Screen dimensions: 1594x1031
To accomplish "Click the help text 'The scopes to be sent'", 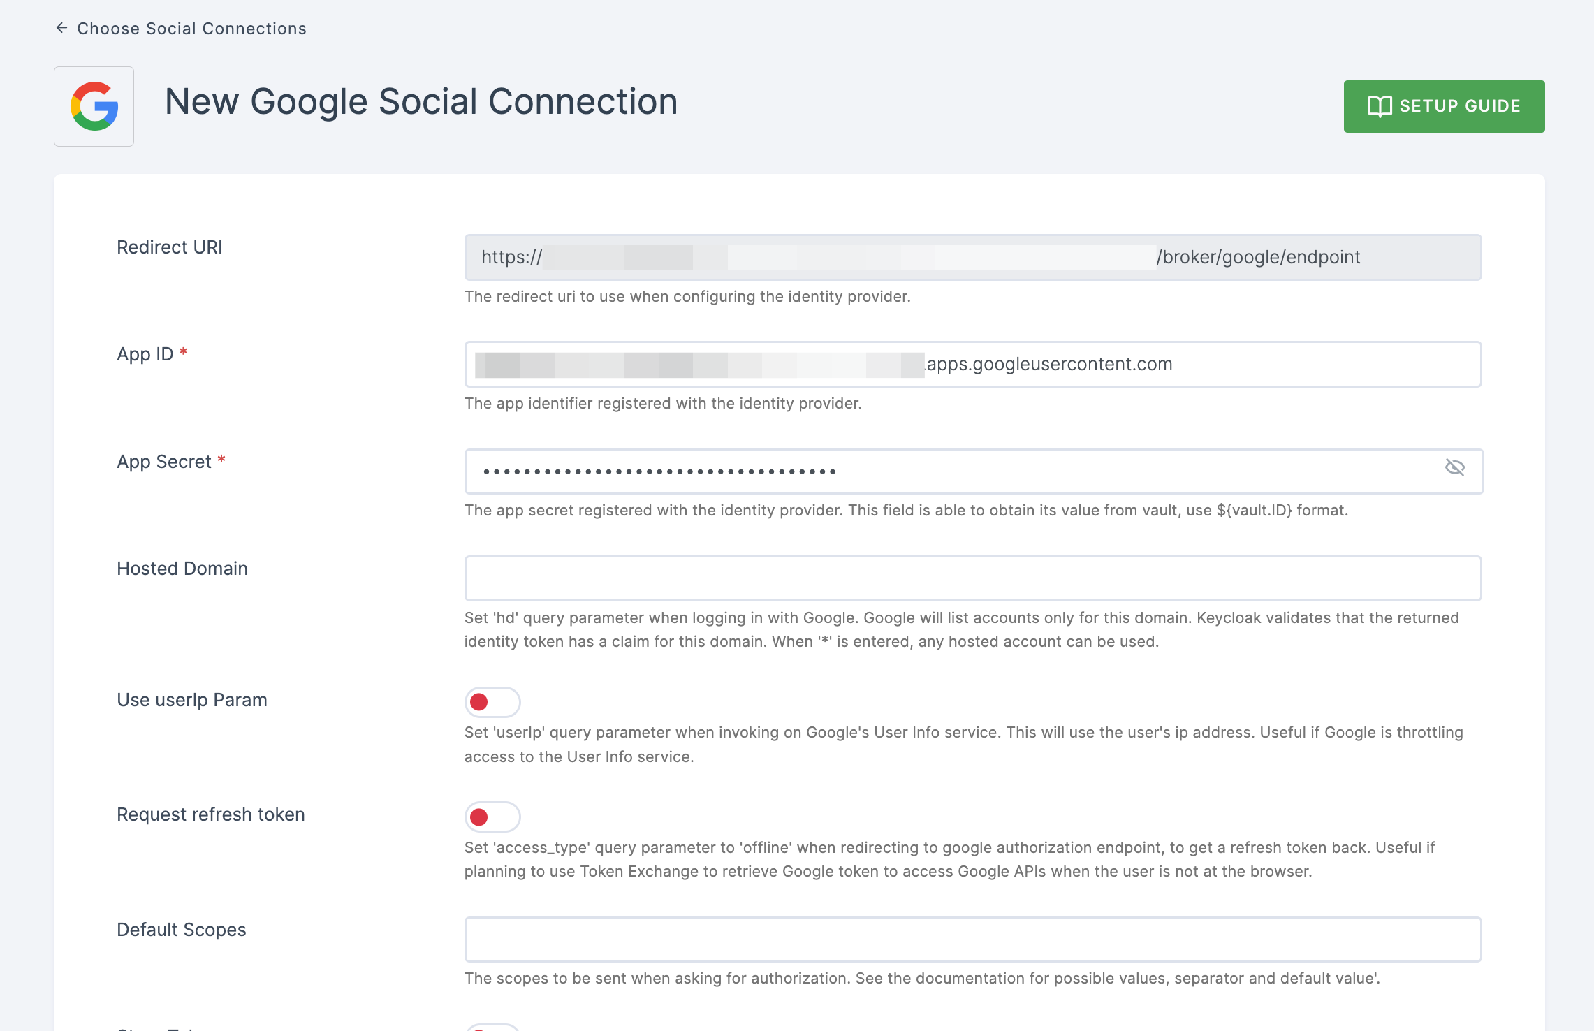I will tap(922, 978).
